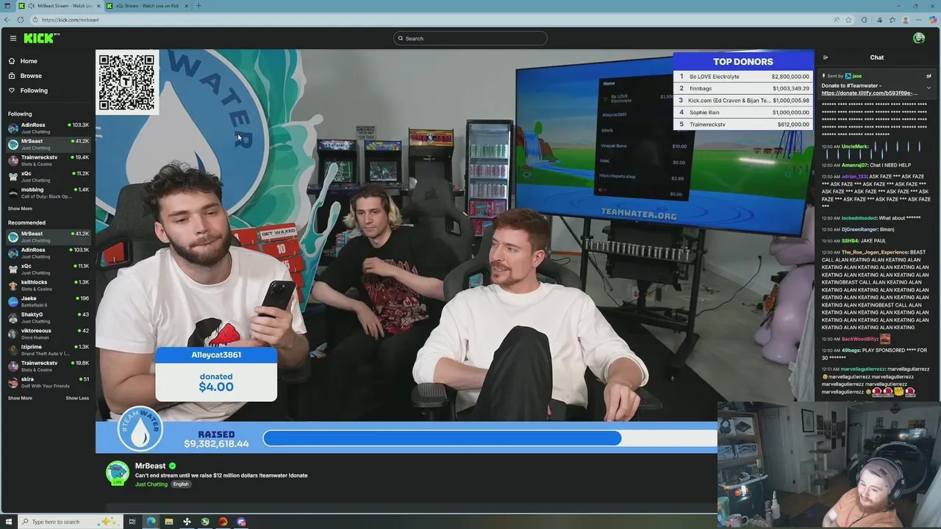Click chat user The_Roe_Jogan_Experience
The height and width of the screenshot is (529, 941).
click(875, 252)
